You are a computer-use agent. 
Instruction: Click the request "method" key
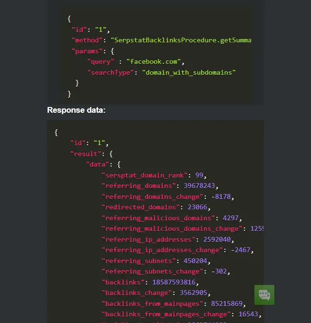pos(87,40)
